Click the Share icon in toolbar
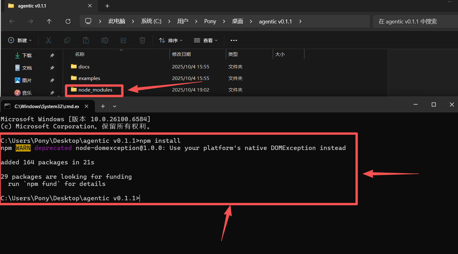 (x=123, y=40)
